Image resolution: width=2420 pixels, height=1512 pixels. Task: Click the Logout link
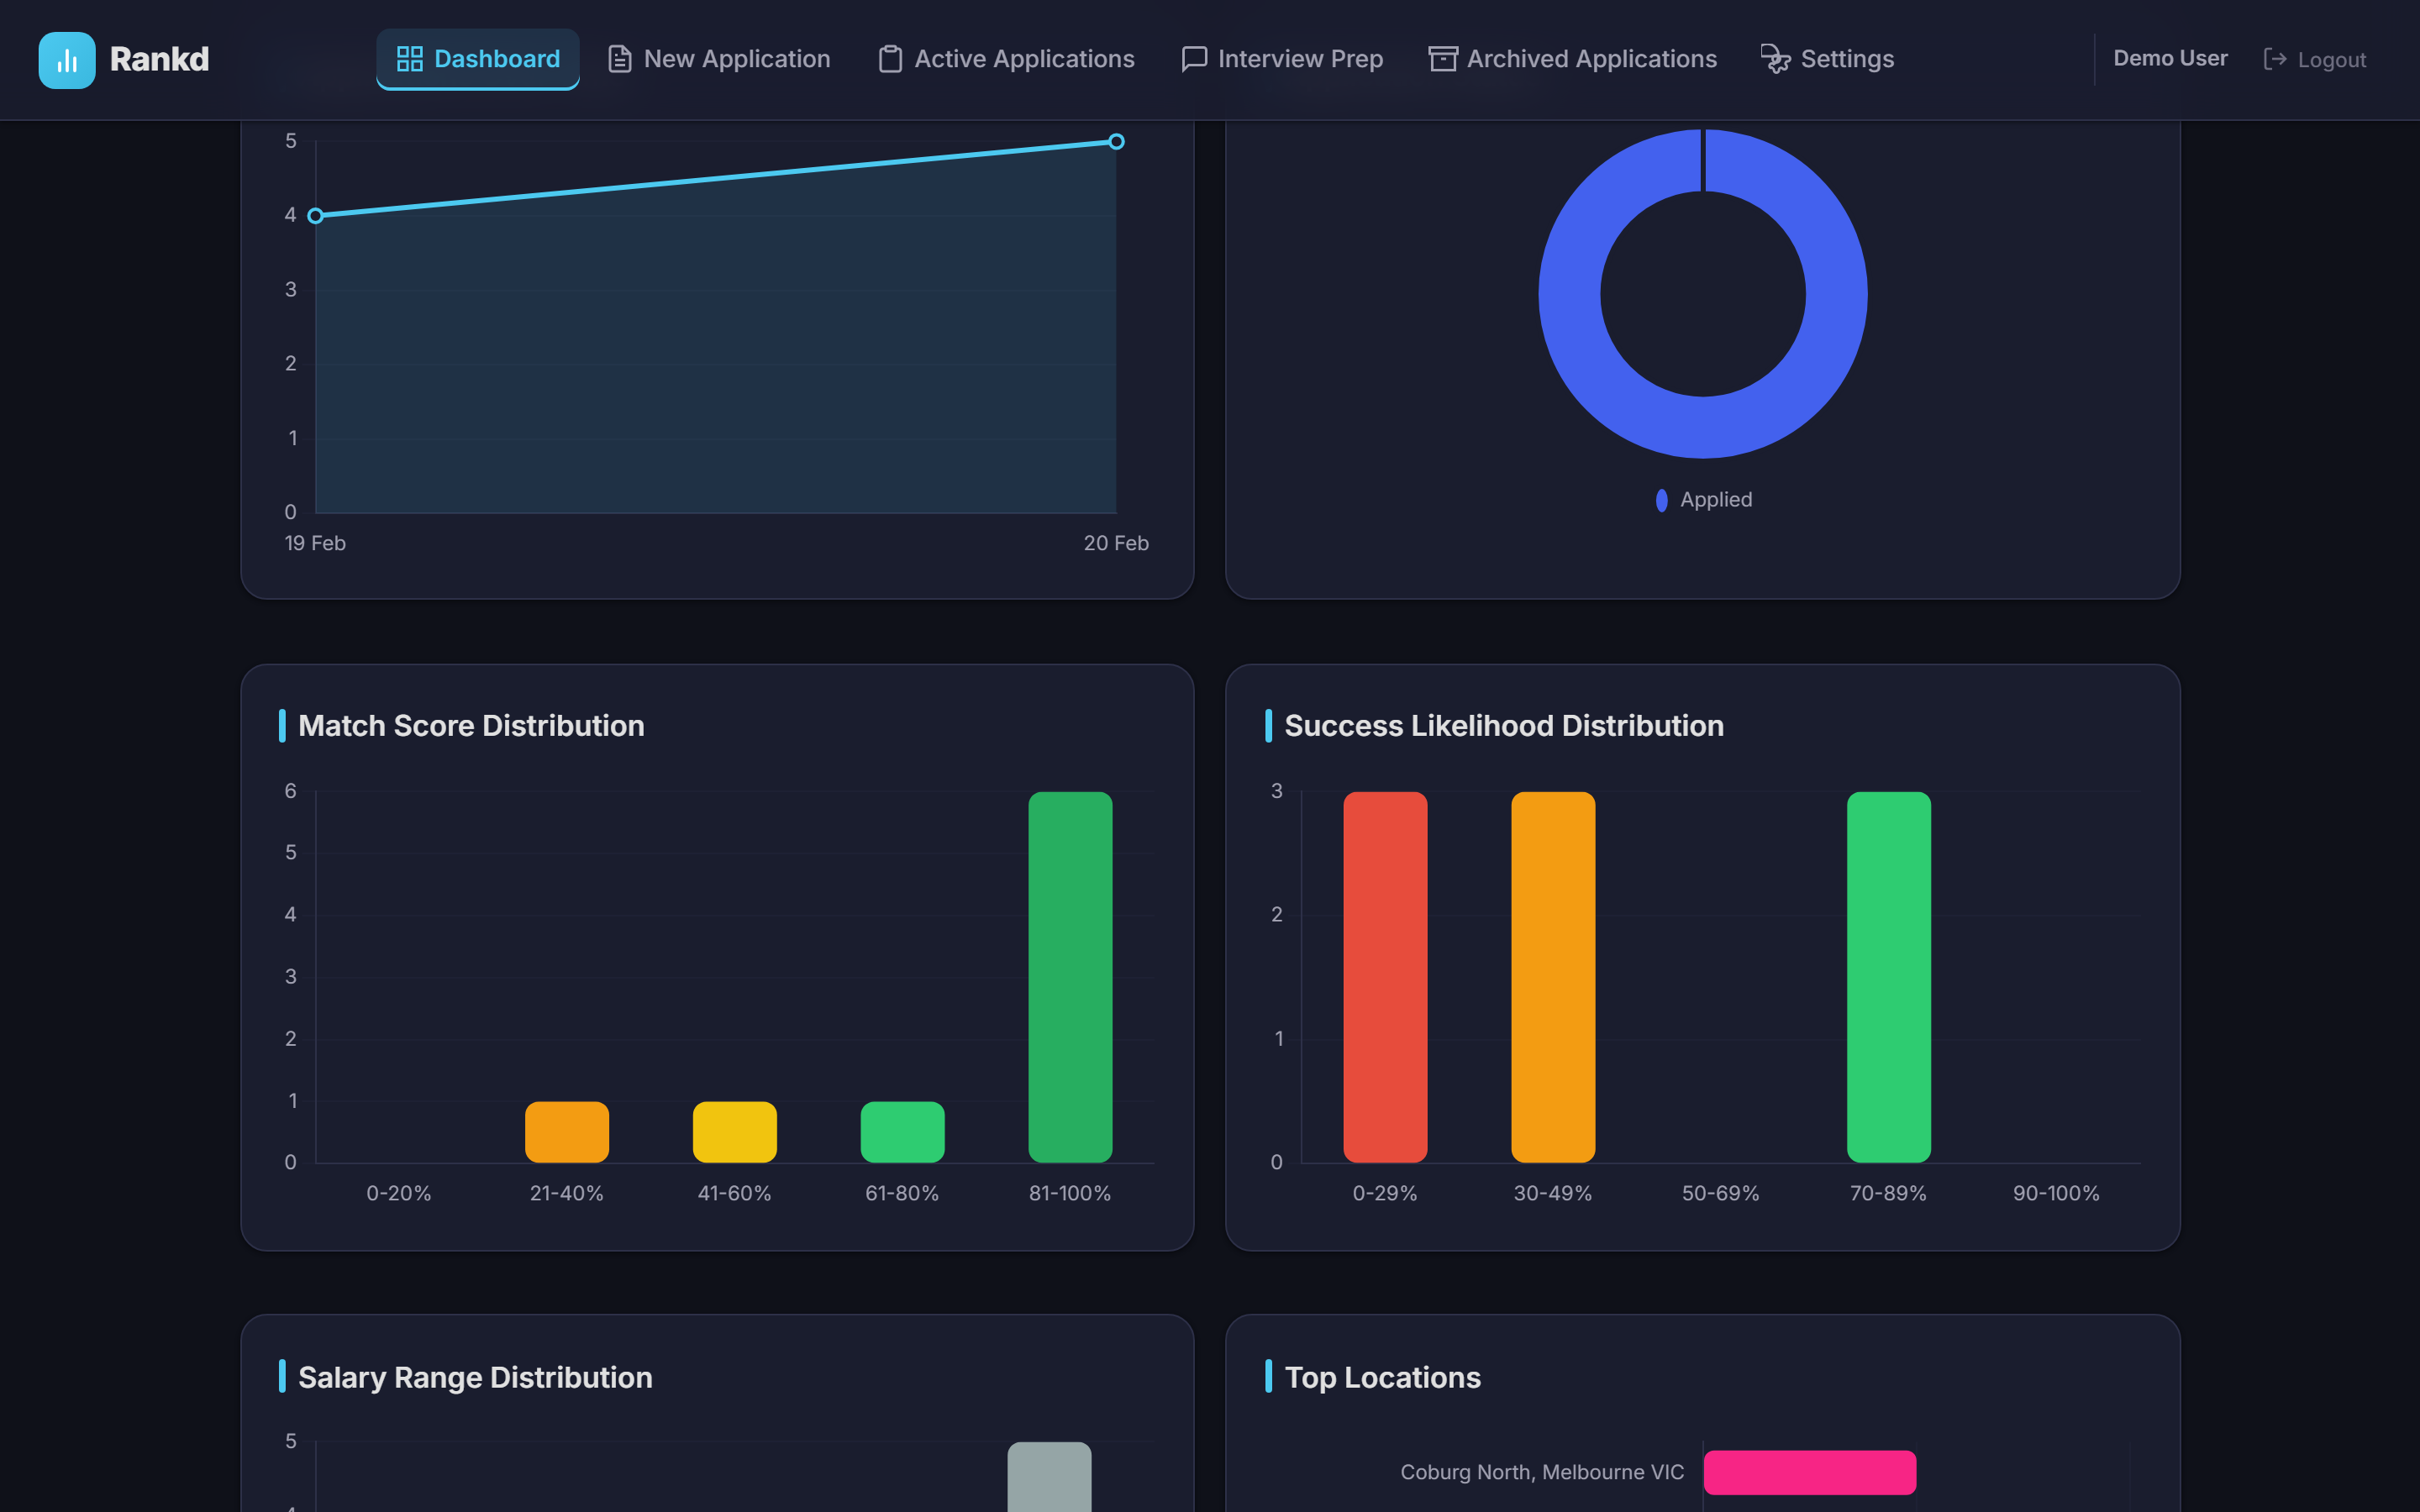(2330, 59)
